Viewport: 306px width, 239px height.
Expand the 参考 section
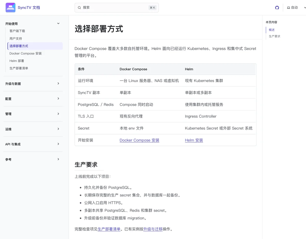33,159
